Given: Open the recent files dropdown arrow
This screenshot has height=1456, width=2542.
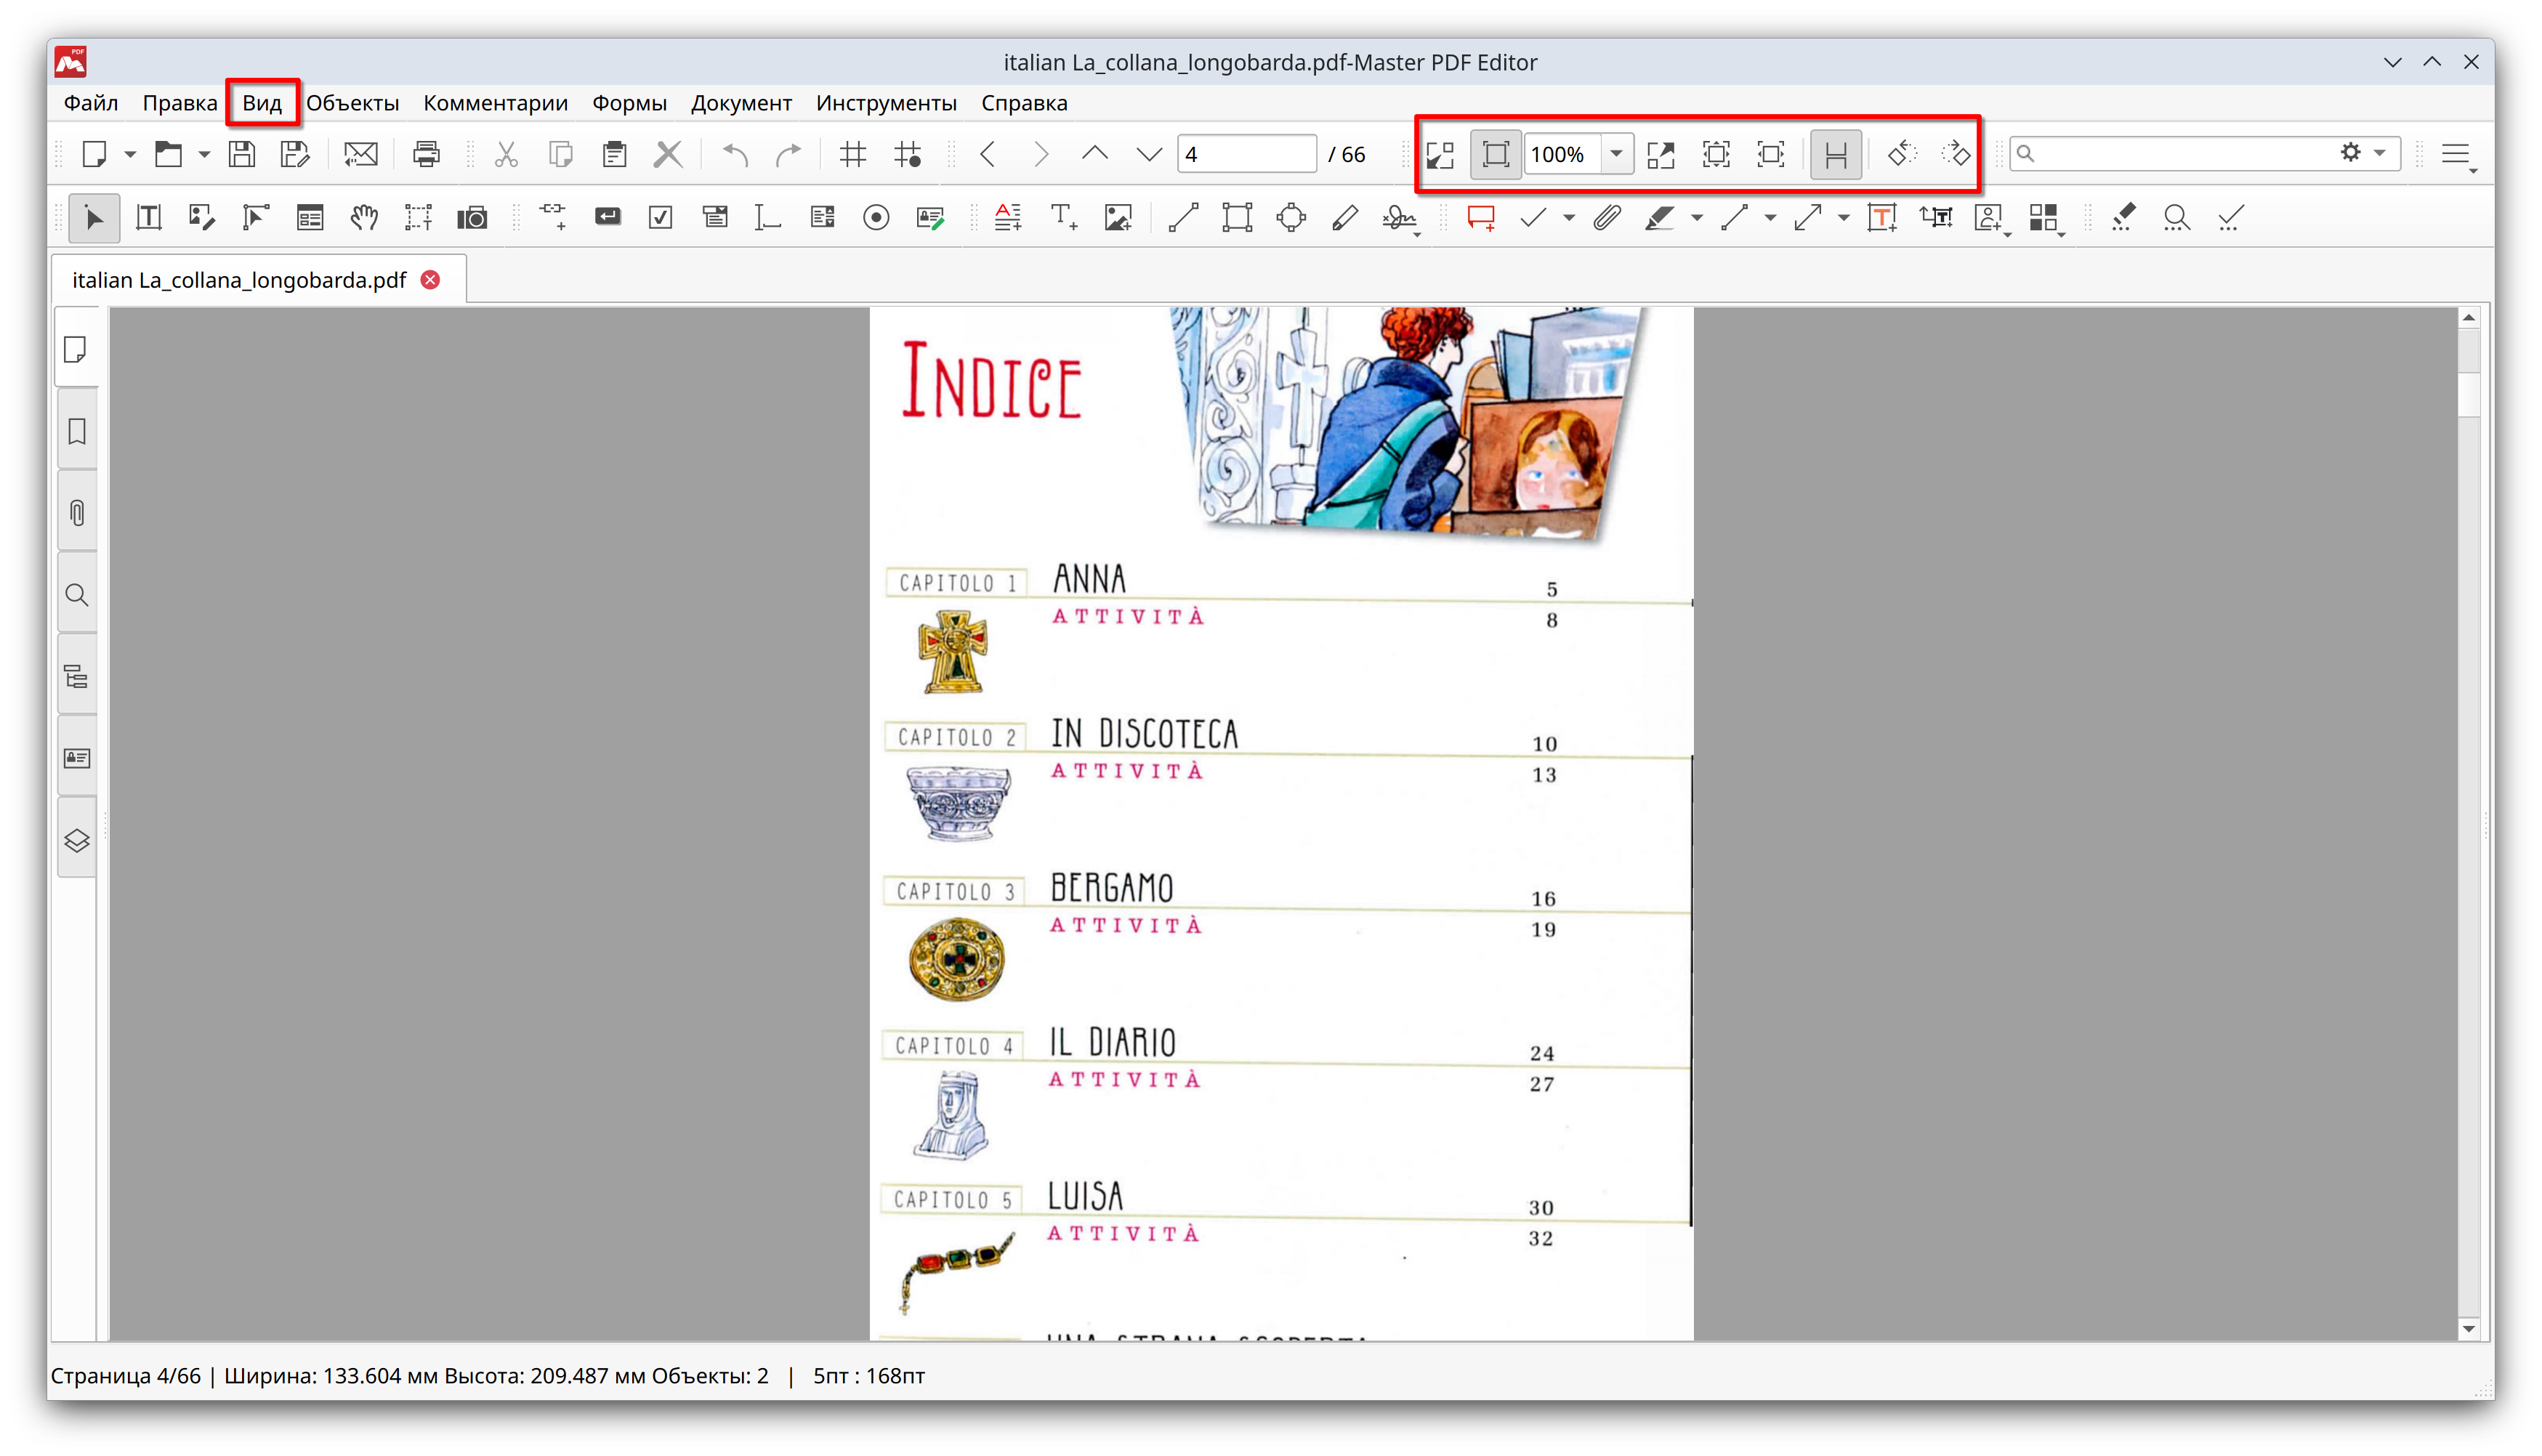Looking at the screenshot, I should [204, 154].
